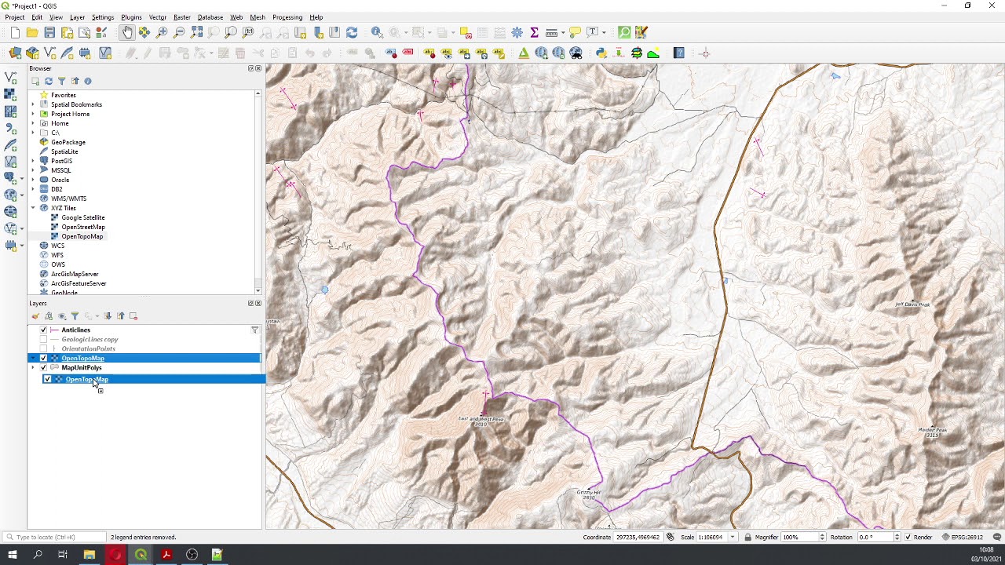Open the Scale dropdown in status bar

click(733, 538)
